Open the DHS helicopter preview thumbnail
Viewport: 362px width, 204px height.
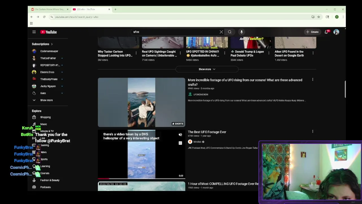tap(141, 154)
